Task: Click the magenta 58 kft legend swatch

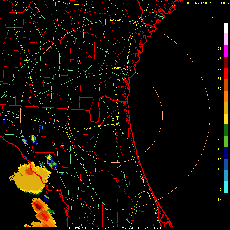Action: tap(226, 51)
